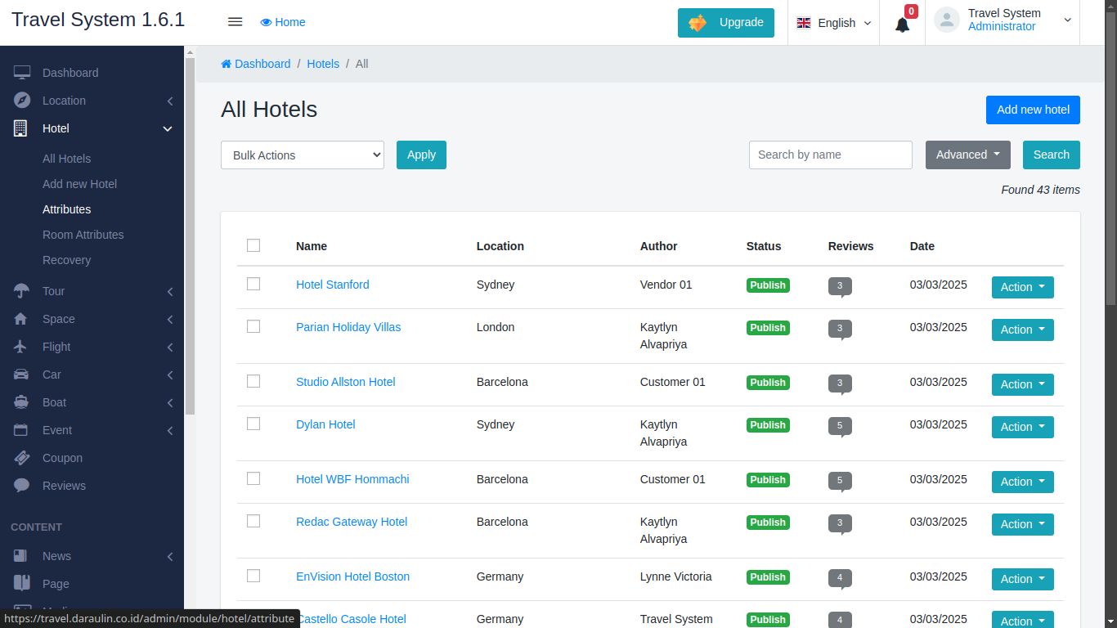Go to Recovery under the Hotel menu

[x=66, y=260]
